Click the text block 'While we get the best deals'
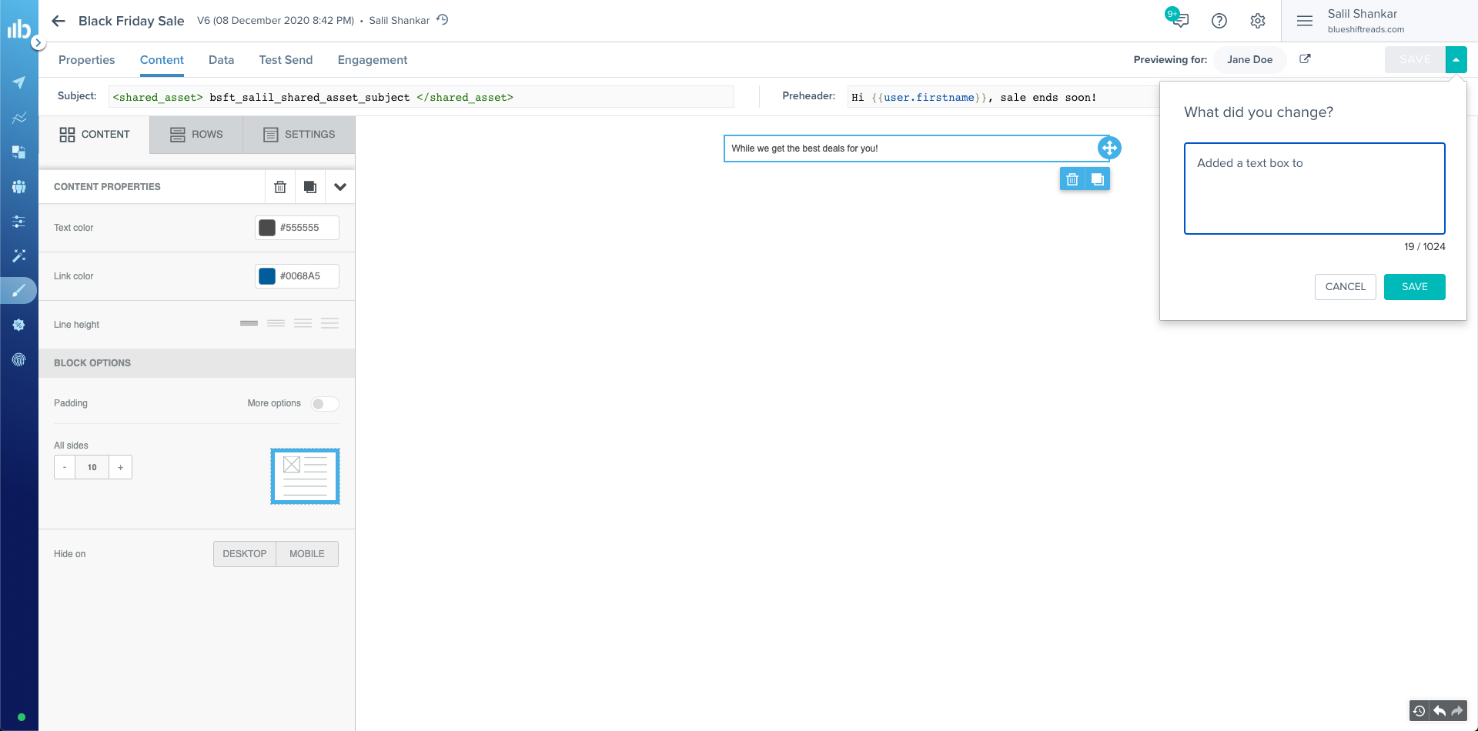 click(x=916, y=149)
